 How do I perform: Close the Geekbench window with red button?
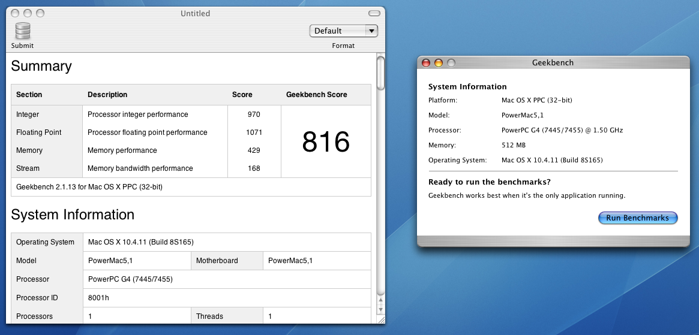click(426, 63)
